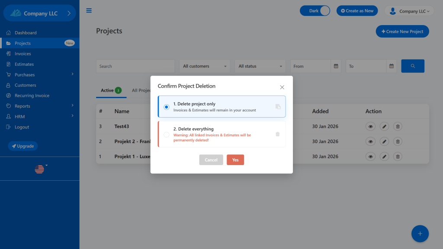Click the hamburger menu icon
This screenshot has width=443, height=249.
coord(89,11)
